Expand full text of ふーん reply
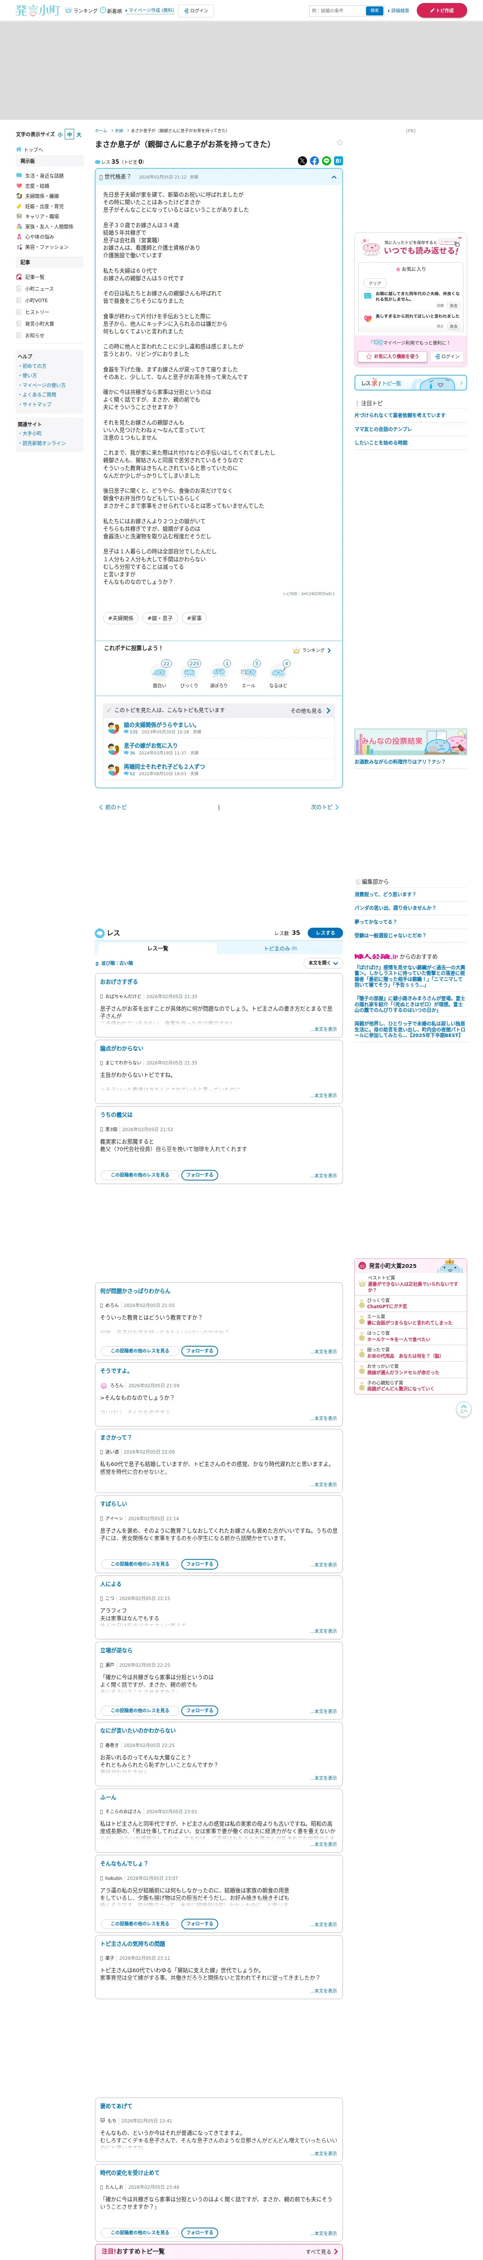Image resolution: width=483 pixels, height=2260 pixels. point(324,1844)
